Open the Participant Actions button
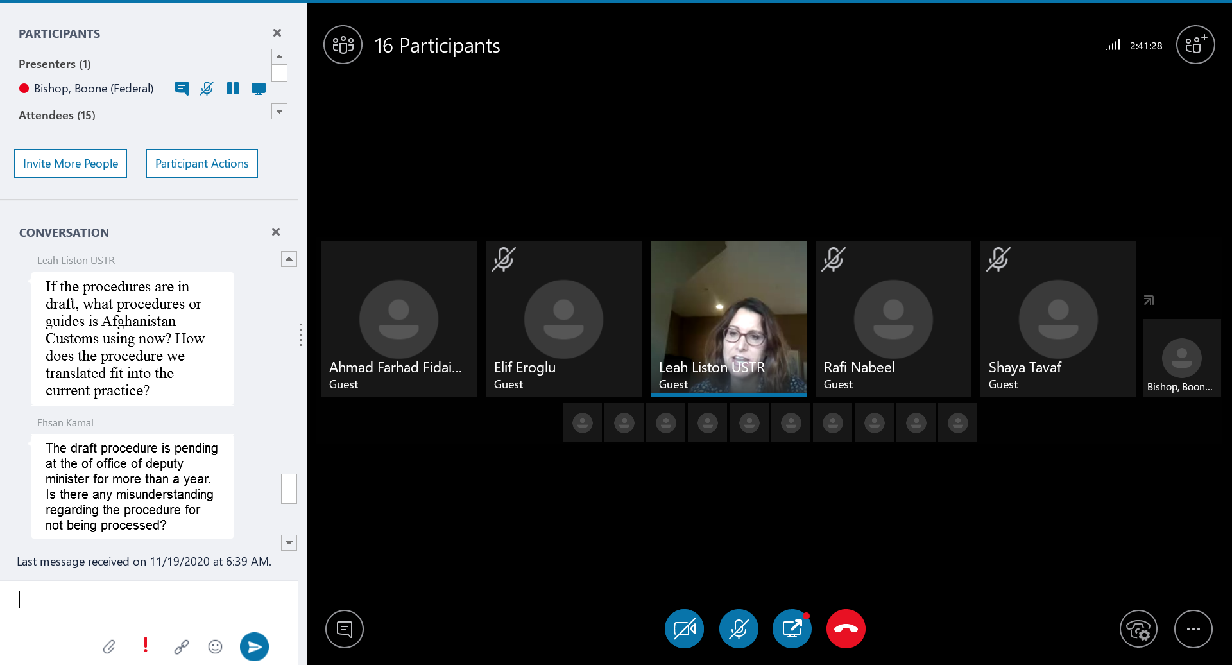 [x=201, y=164]
